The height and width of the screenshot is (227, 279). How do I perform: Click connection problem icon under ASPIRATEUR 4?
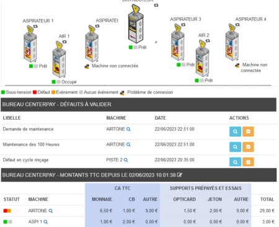[237, 65]
